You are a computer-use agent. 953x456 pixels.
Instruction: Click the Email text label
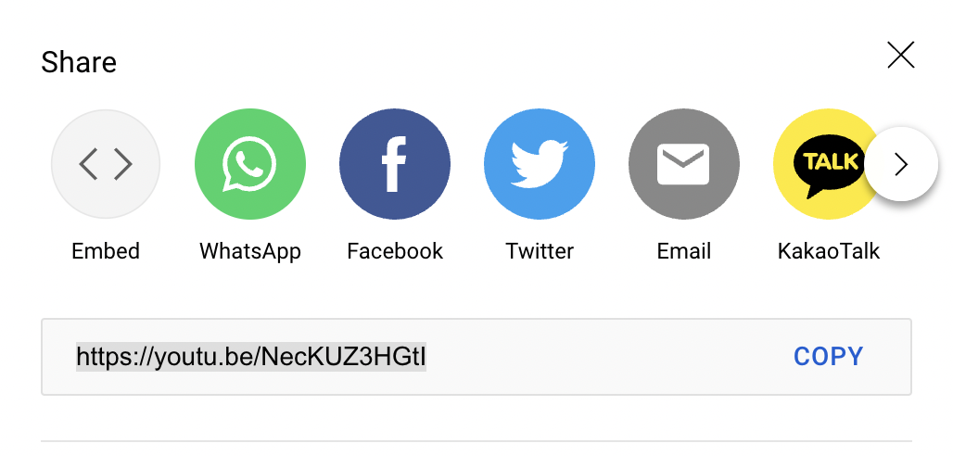tap(684, 251)
